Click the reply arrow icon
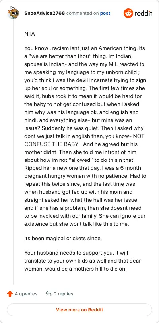159x323 pixels. [x=48, y=293]
